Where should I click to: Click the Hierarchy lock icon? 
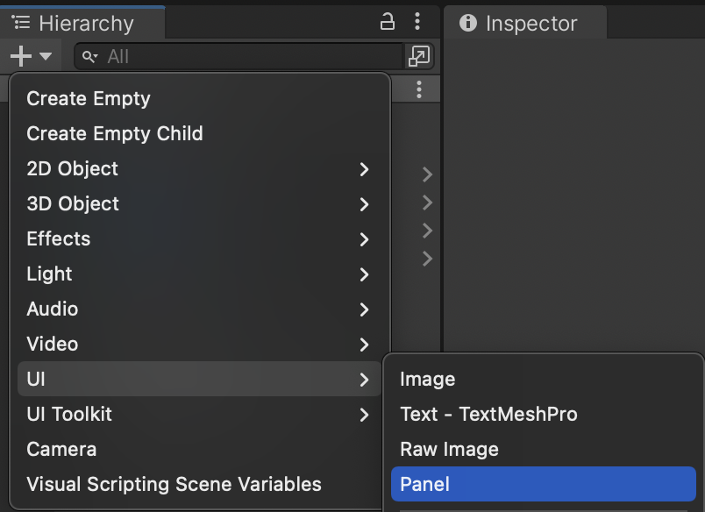(x=387, y=22)
